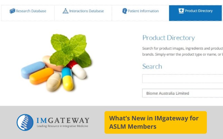This screenshot has width=223, height=139.
Task: Click the product search description paragraph
Action: tap(183, 51)
